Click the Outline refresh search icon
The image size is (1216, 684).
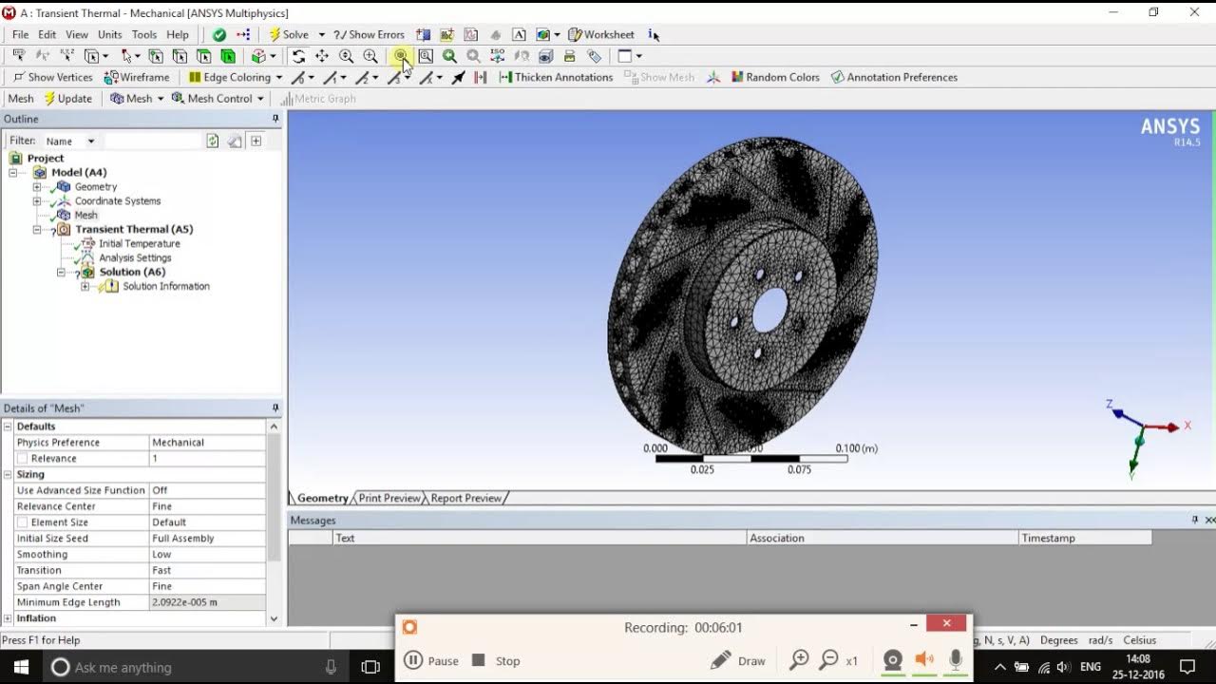pyautogui.click(x=213, y=141)
